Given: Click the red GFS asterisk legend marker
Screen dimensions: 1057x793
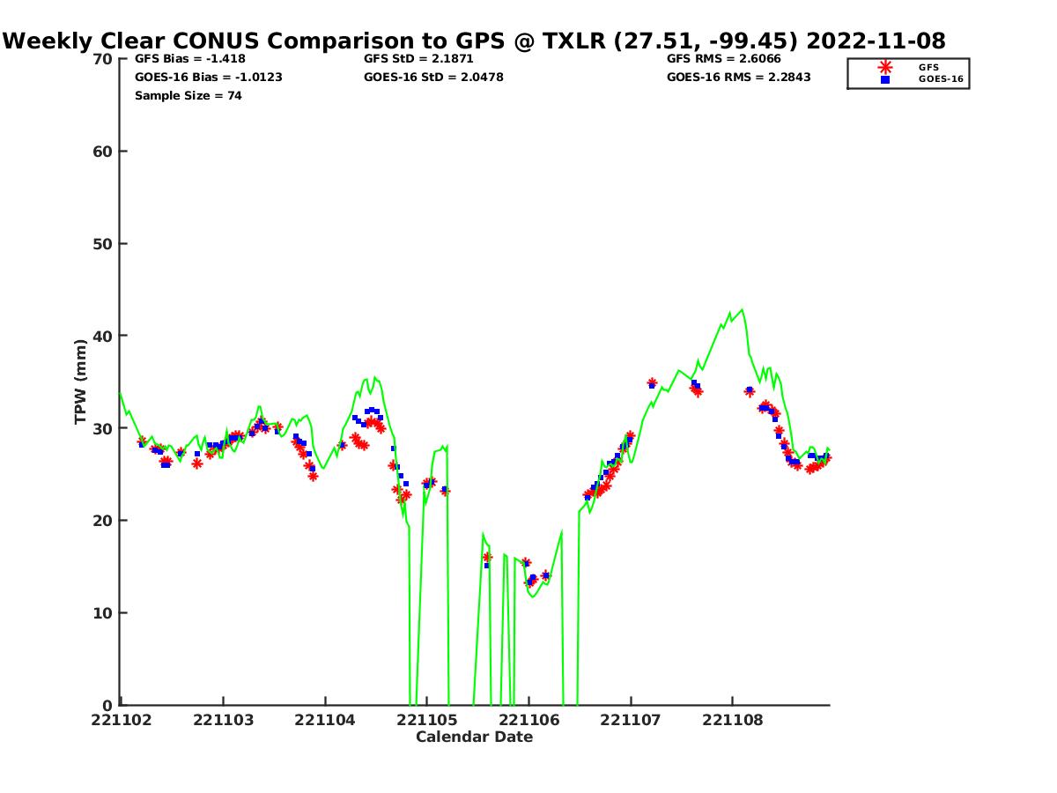Looking at the screenshot, I should [885, 67].
